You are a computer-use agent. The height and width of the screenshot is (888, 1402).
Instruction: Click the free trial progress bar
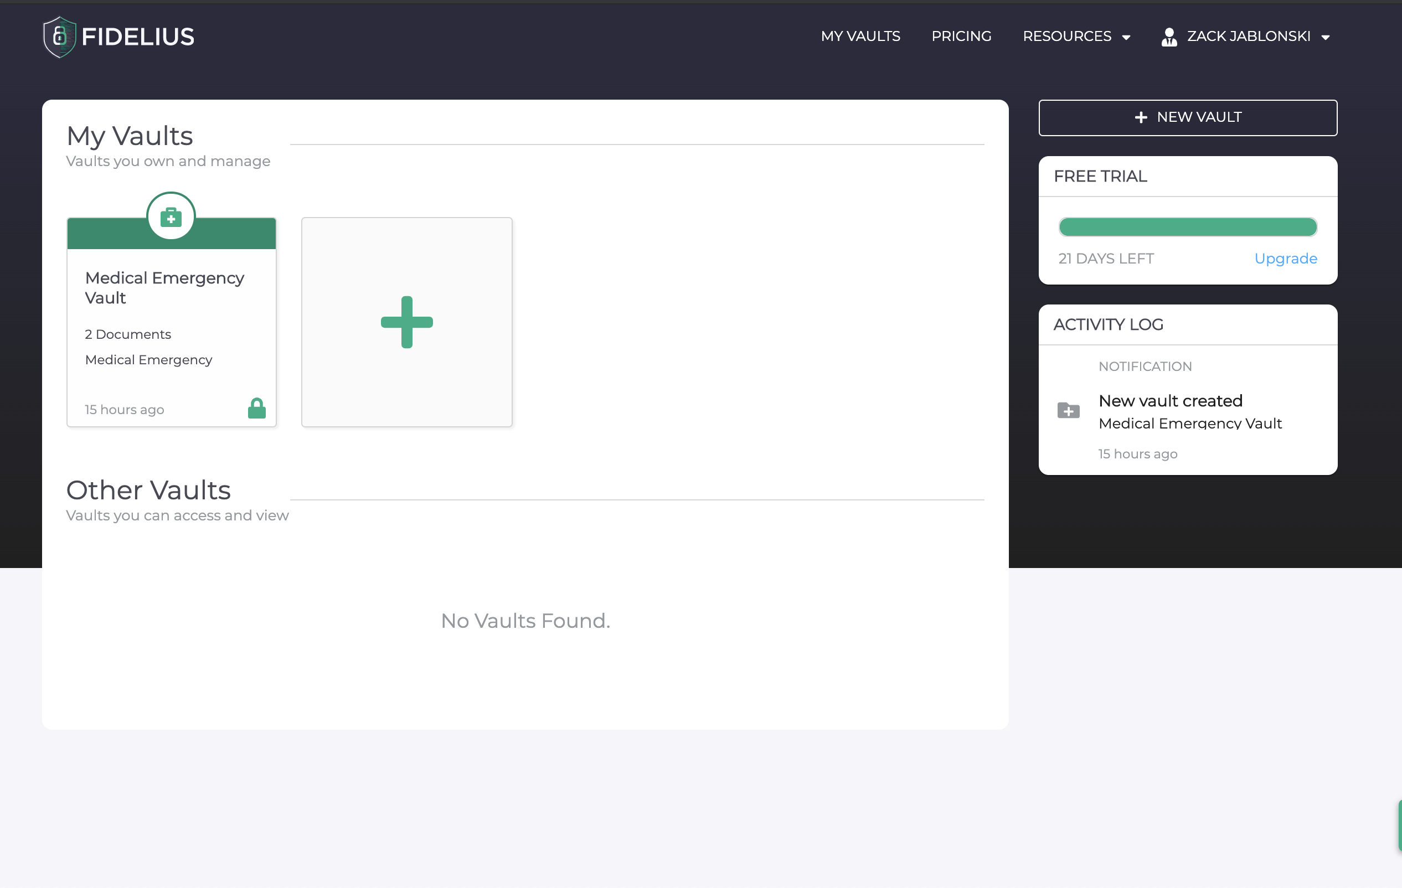1187,227
